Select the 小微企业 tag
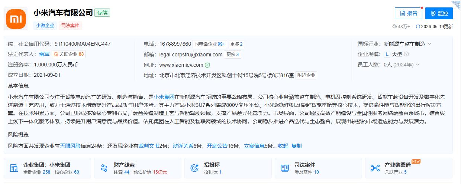The image size is (461, 184). [45, 26]
